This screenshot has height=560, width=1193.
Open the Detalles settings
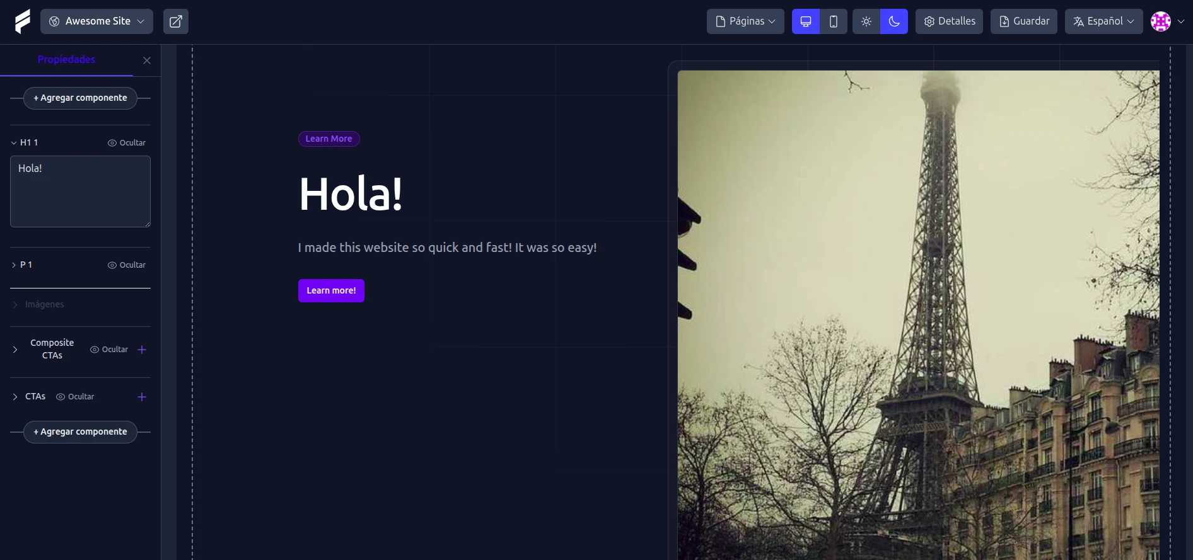click(949, 21)
